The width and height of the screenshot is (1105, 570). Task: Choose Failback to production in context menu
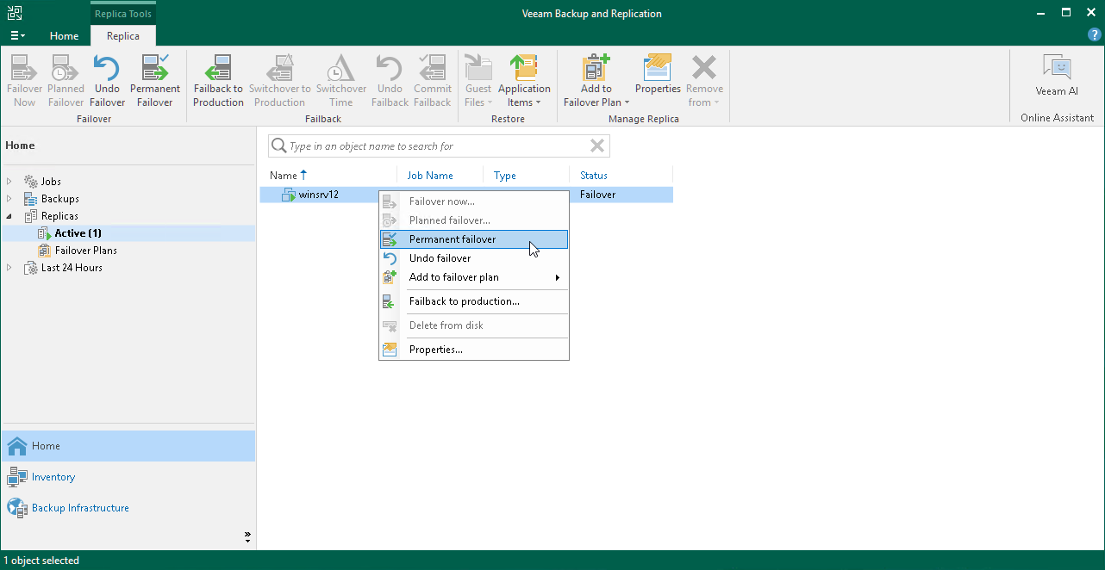[474, 301]
